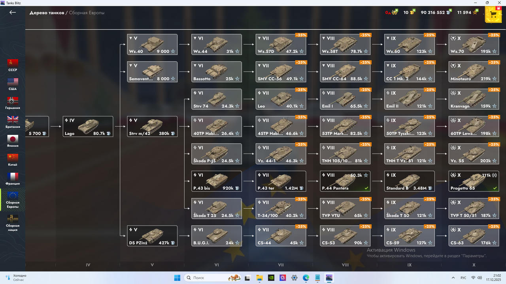This screenshot has width=506, height=284.
Task: Go back with the arrow icon
Action: (13, 12)
